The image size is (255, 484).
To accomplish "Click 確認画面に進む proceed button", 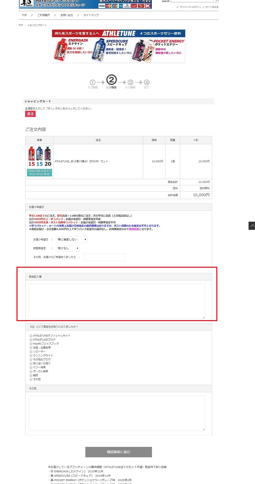I will (119, 452).
